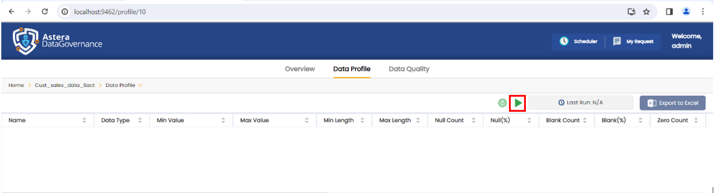Open the Scheduler
This screenshot has height=193, width=714.
pyautogui.click(x=579, y=41)
